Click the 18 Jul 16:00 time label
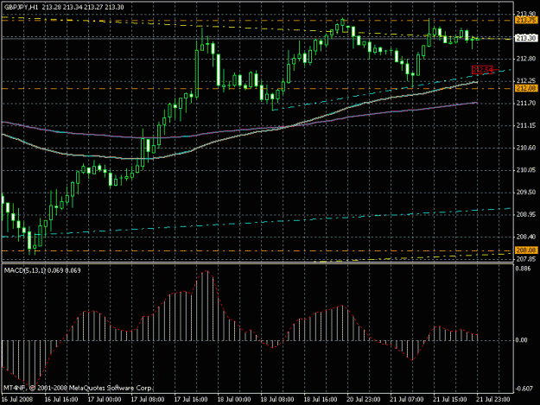This screenshot has width=540, height=405. pyautogui.click(x=321, y=400)
